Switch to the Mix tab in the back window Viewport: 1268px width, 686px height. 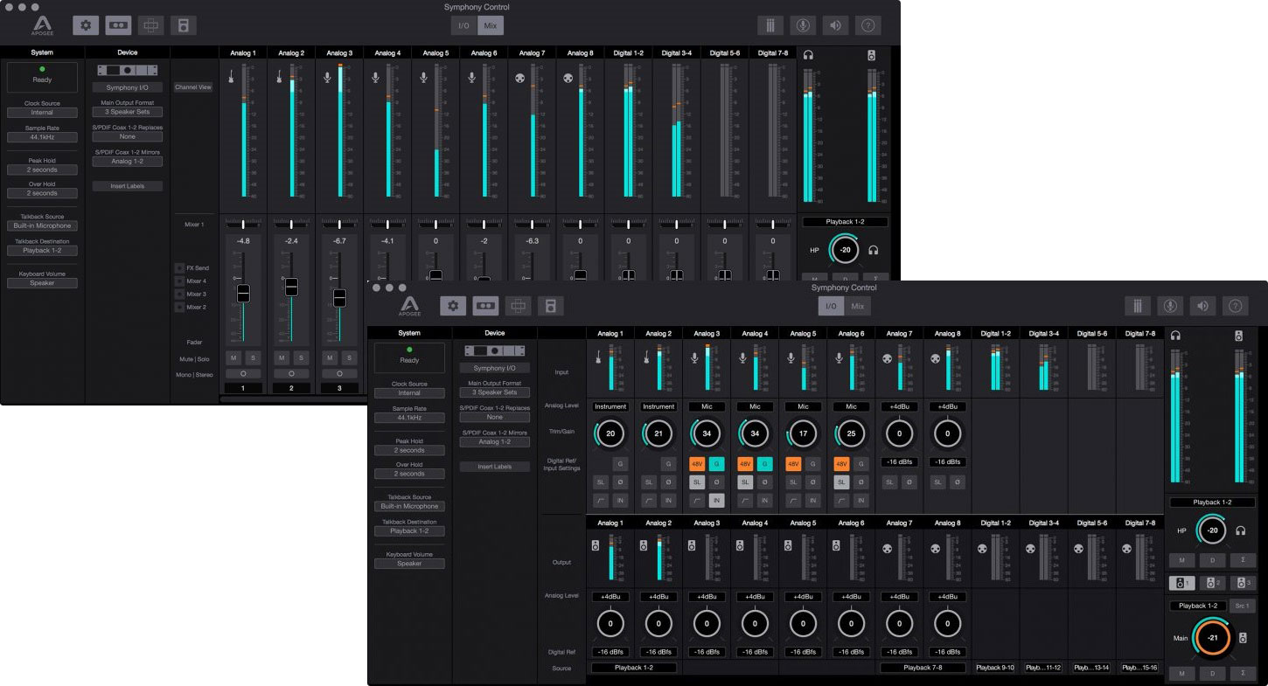(491, 24)
